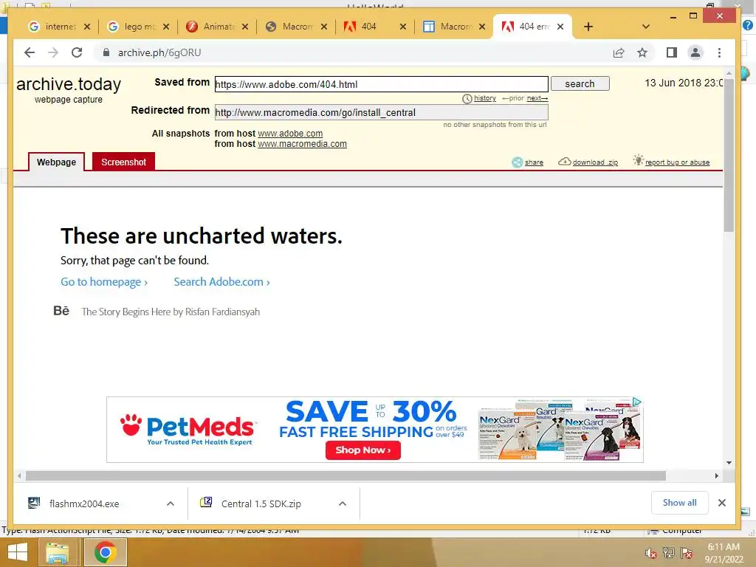Image resolution: width=756 pixels, height=567 pixels.
Task: Open the tab search dropdown arrow
Action: tap(646, 27)
